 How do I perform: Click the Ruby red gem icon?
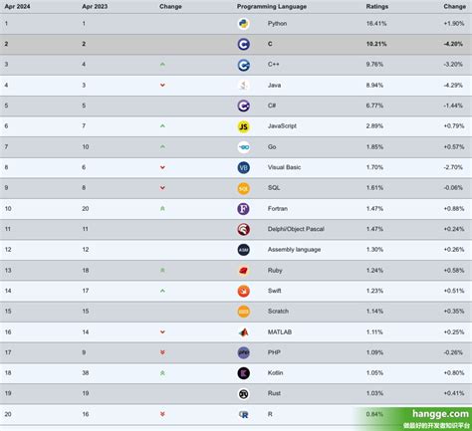coord(244,271)
